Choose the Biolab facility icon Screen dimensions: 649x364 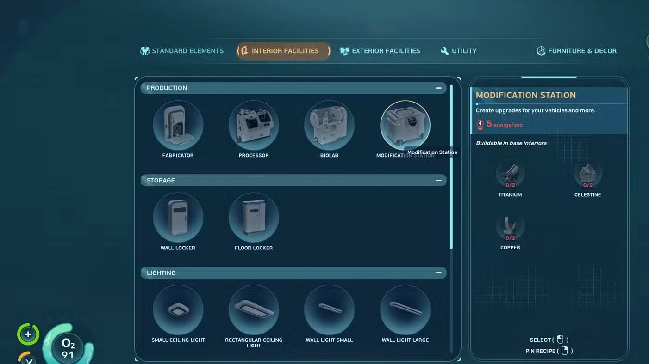pyautogui.click(x=329, y=125)
